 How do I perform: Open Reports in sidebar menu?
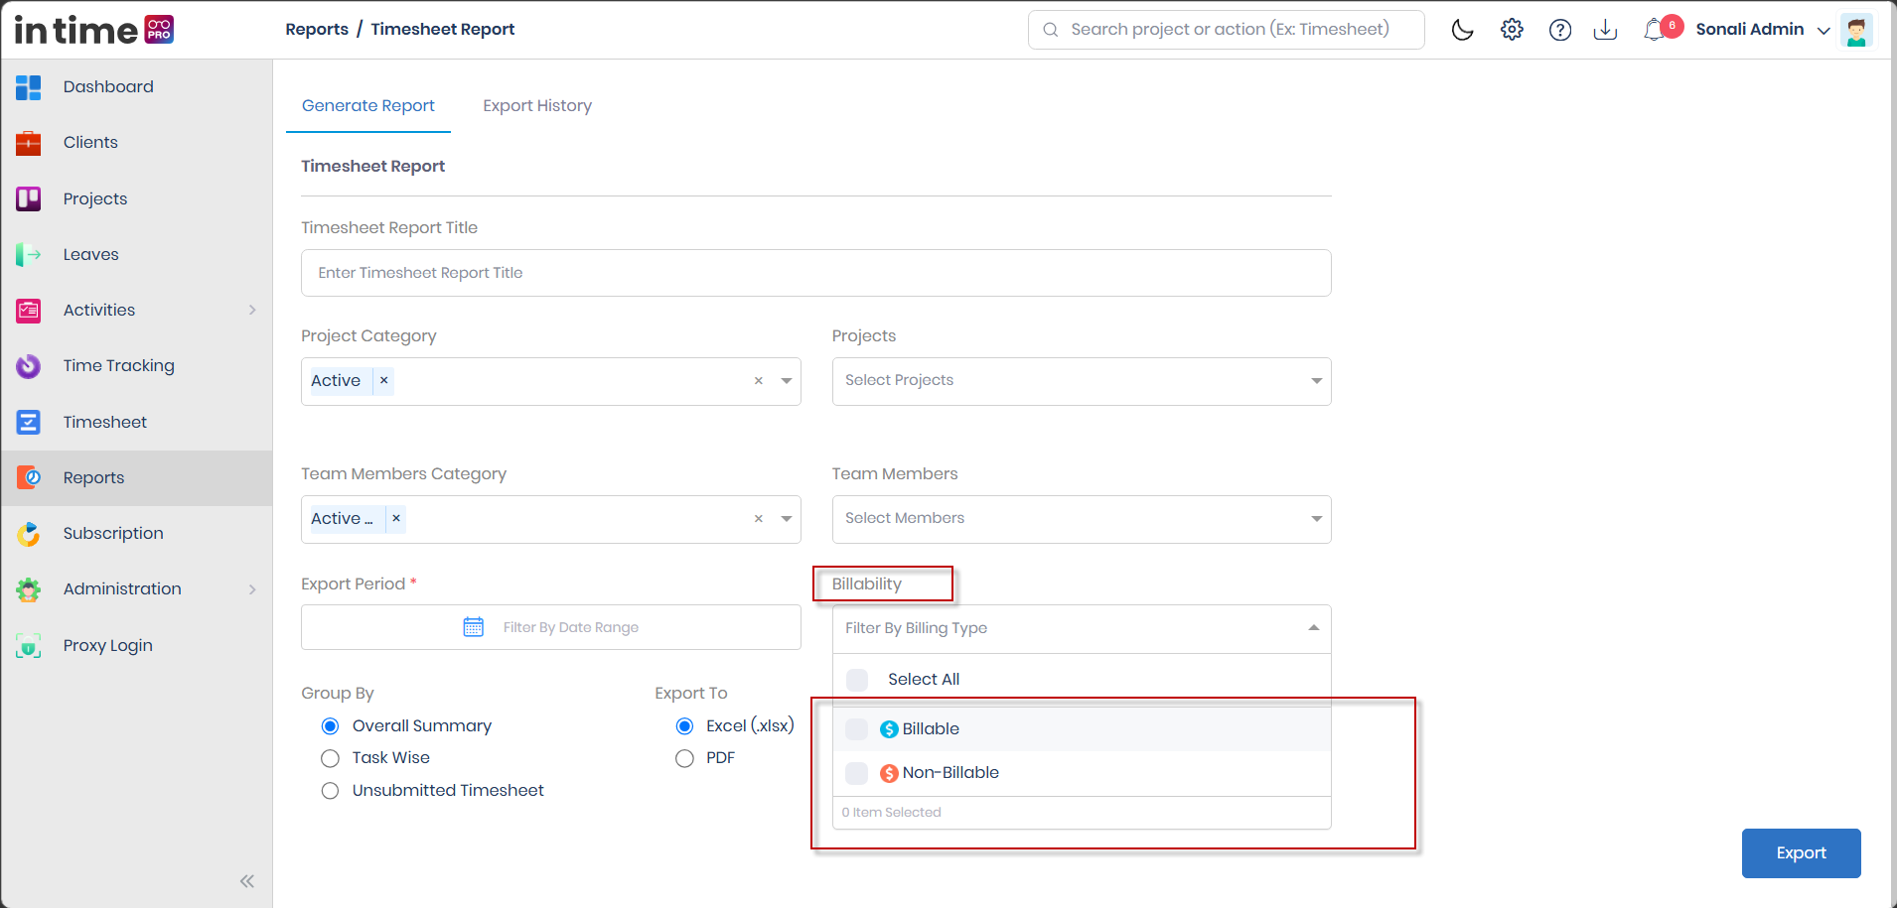point(137,478)
